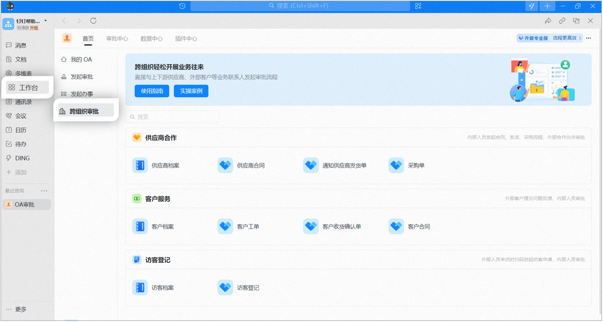Select 工作台 in the sidebar
The height and width of the screenshot is (322, 603).
(x=27, y=88)
